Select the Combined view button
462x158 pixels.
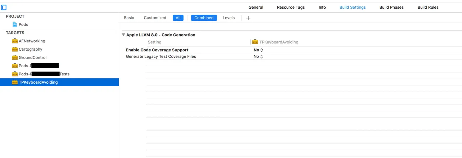coord(204,18)
